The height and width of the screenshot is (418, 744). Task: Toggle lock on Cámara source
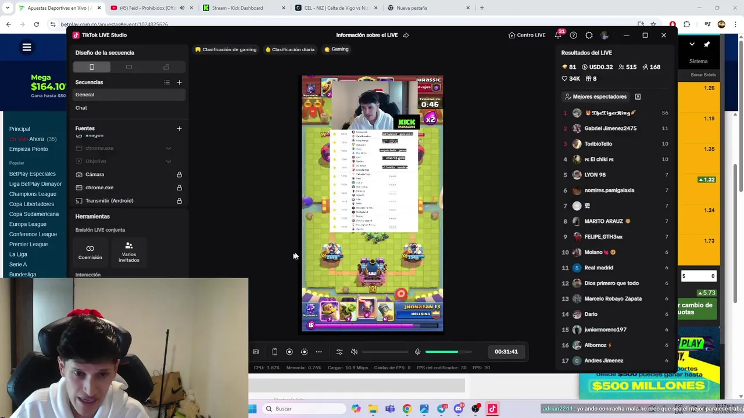[179, 175]
